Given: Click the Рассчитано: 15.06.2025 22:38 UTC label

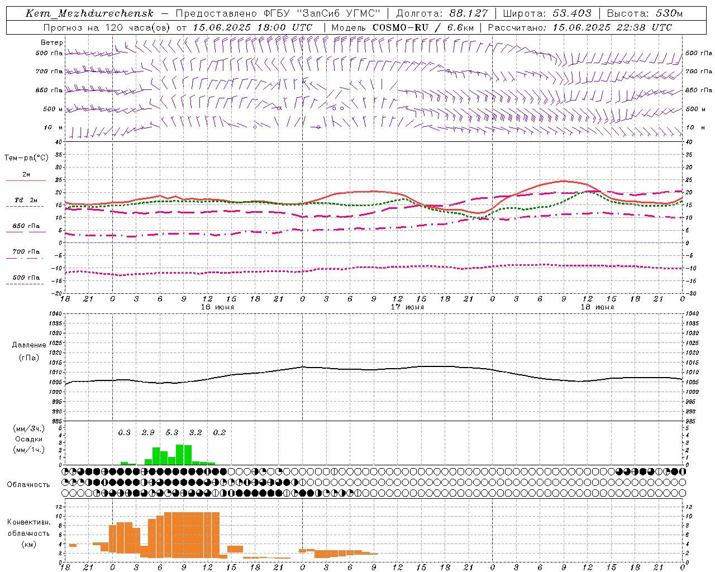Looking at the screenshot, I should pos(580,27).
